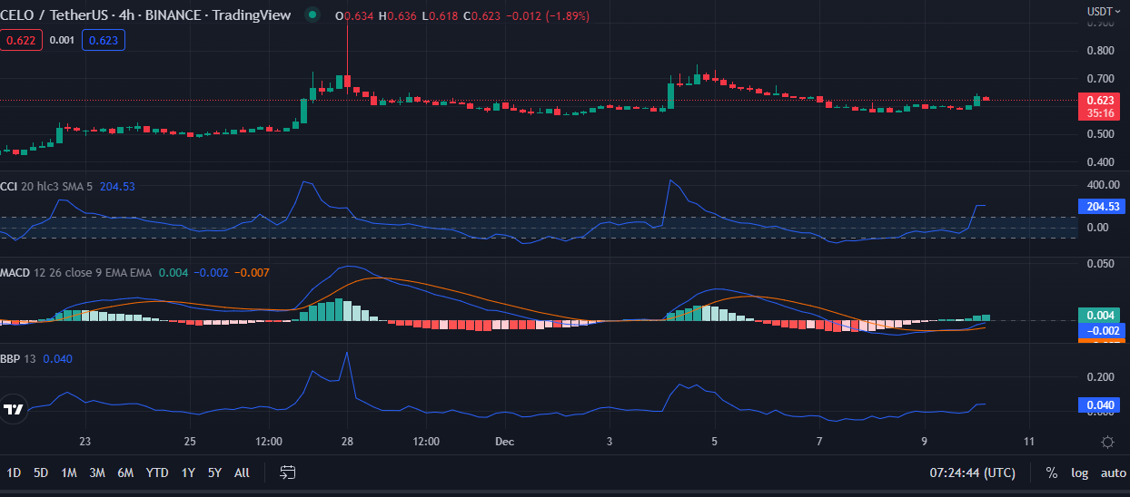This screenshot has height=497, width=1130.
Task: Select the All time range
Action: (x=242, y=473)
